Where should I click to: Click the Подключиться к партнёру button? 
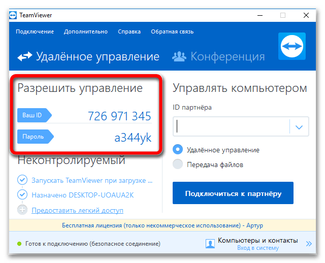(x=233, y=193)
